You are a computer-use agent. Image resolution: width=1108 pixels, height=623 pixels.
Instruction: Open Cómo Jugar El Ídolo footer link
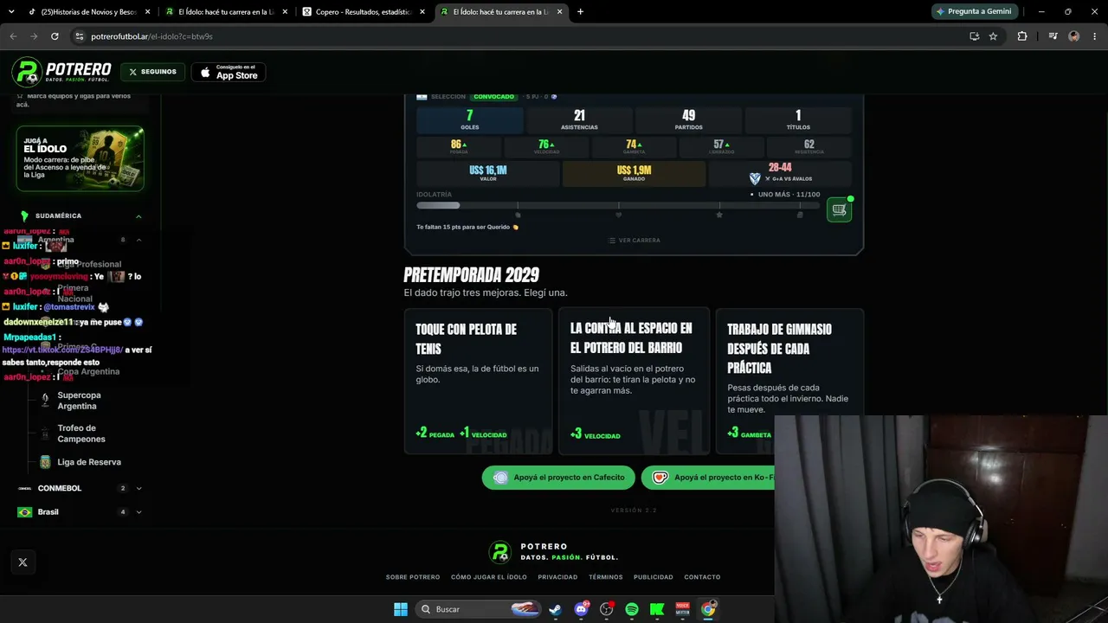pyautogui.click(x=489, y=577)
